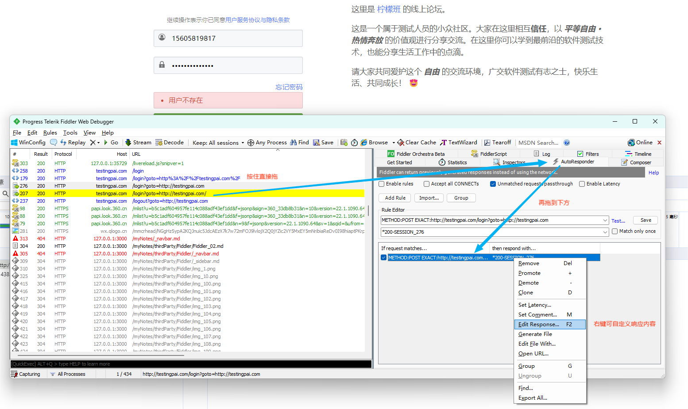688x409 pixels.
Task: Click the QuickExec command box
Action: tap(191, 364)
